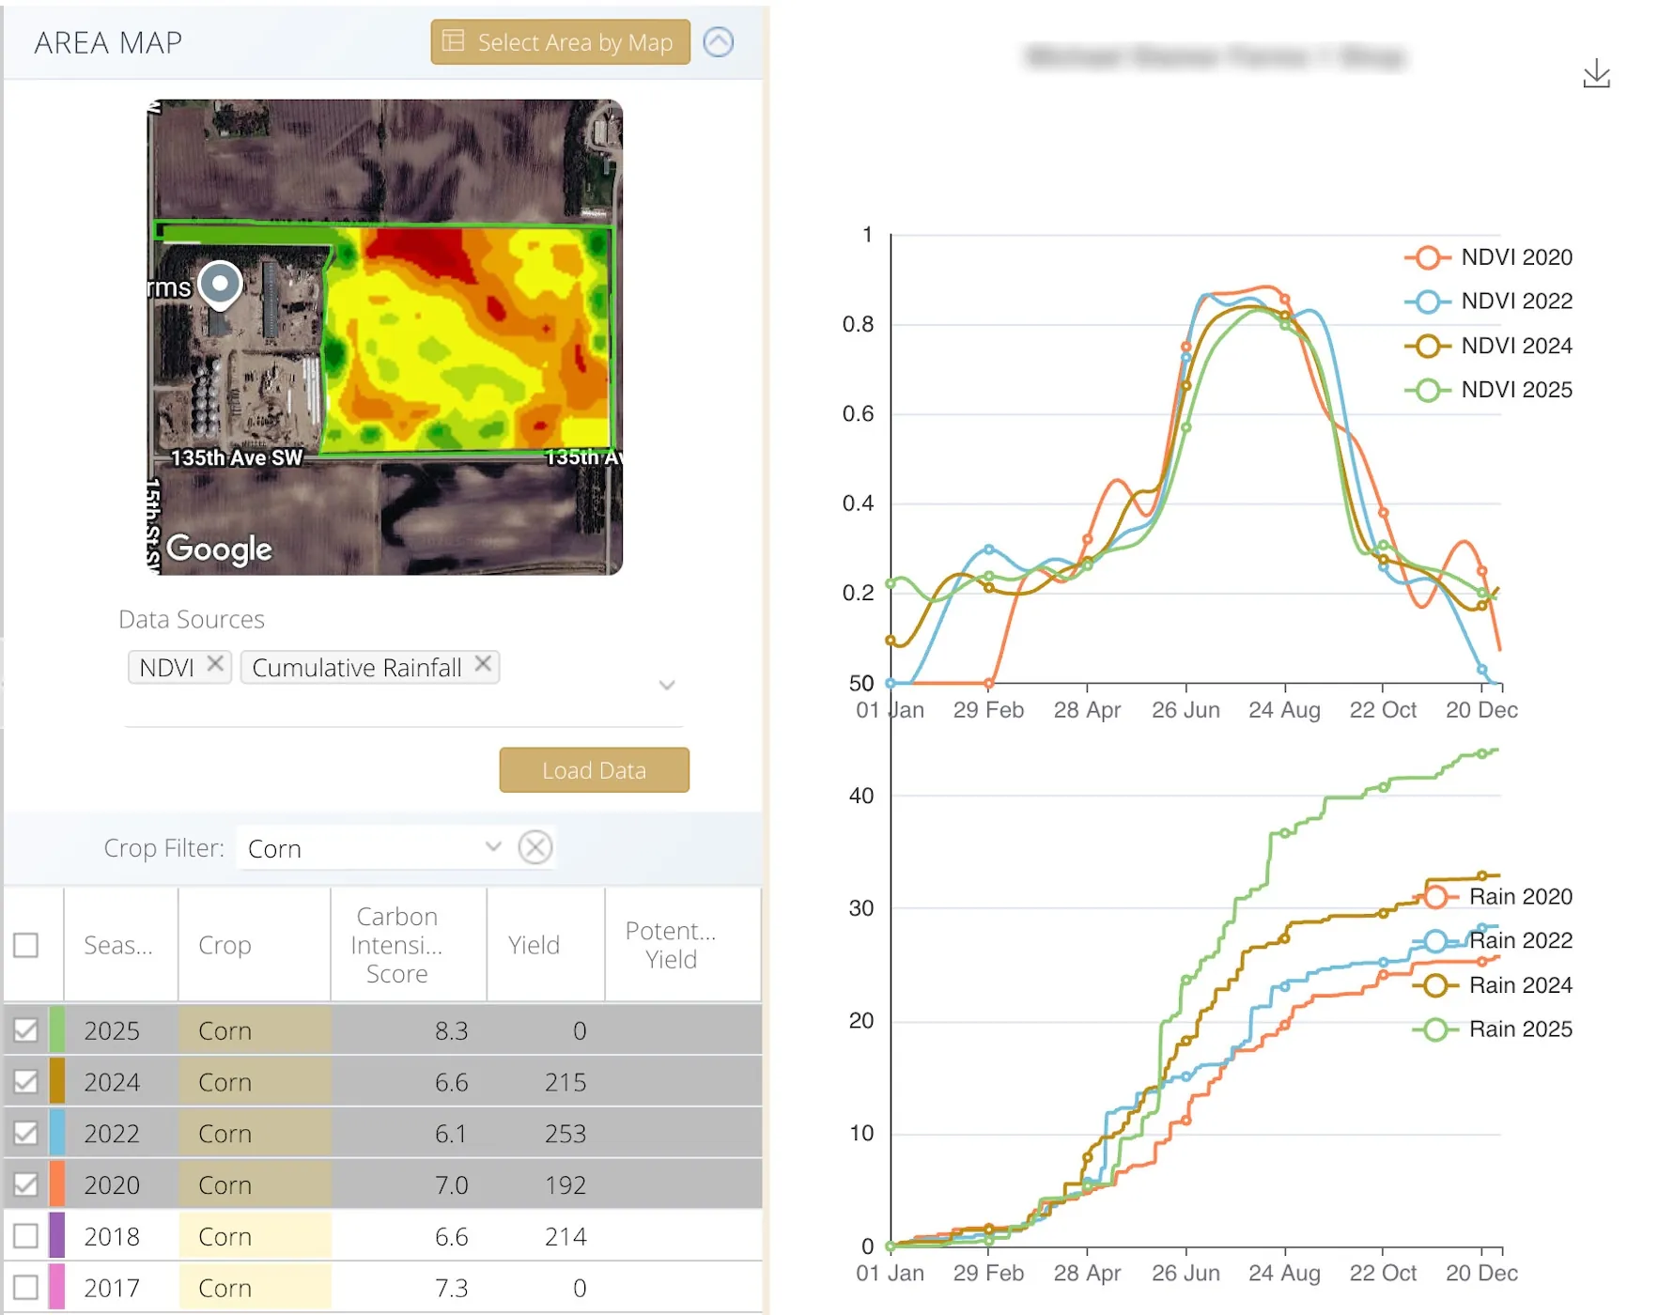Toggle Rain 2025 legend series
This screenshot has width=1658, height=1315.
(x=1494, y=1029)
